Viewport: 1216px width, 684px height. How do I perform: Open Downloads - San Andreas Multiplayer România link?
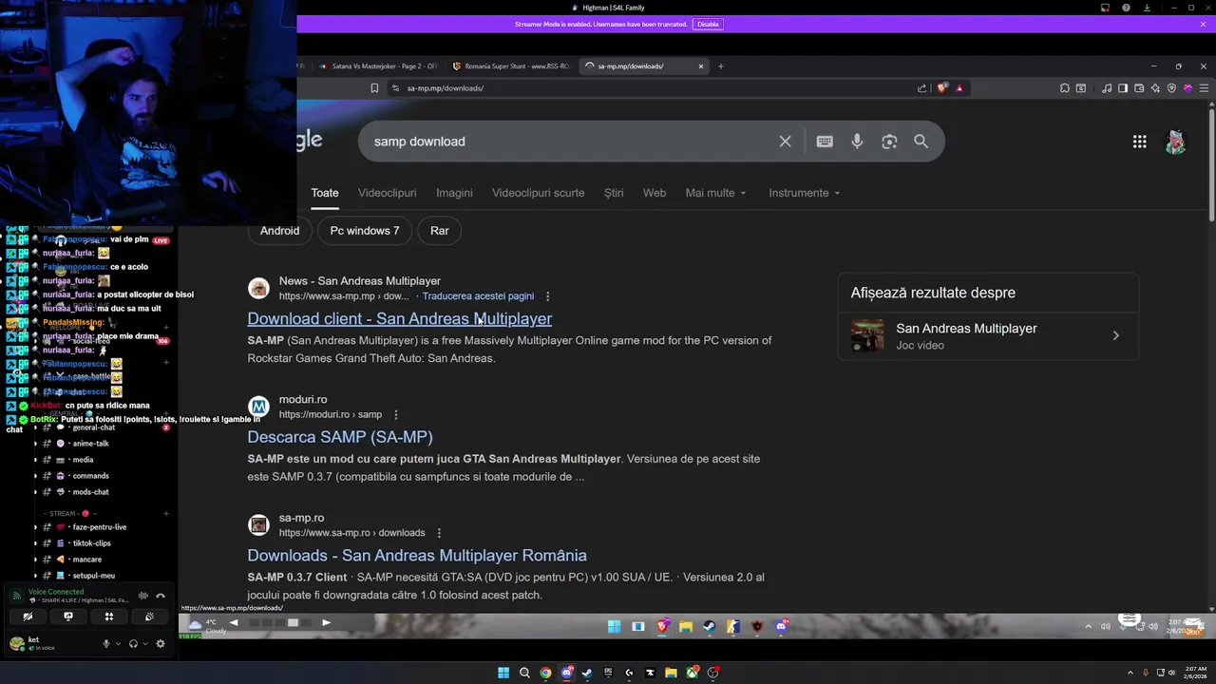417,556
